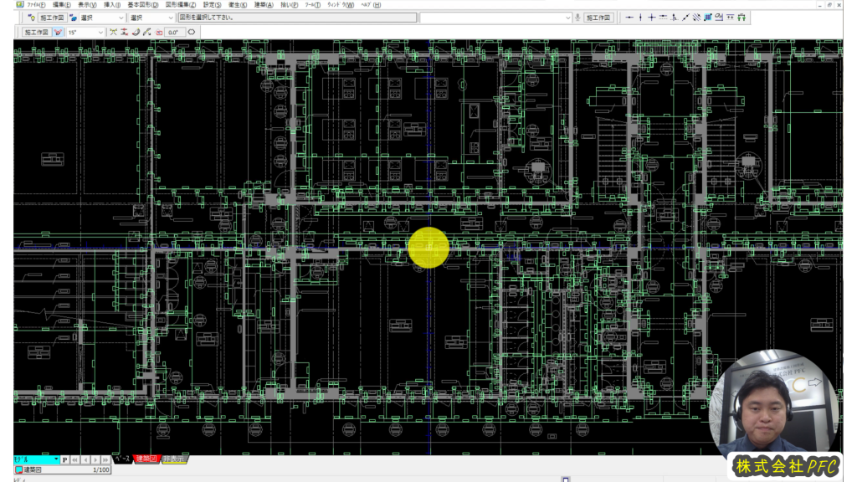Image resolution: width=857 pixels, height=482 pixels.
Task: Select the vertical line drawing tool
Action: coord(640,18)
